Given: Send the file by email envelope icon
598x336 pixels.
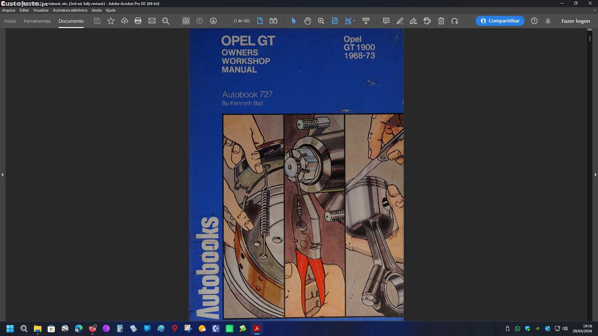Looking at the screenshot, I should pyautogui.click(x=152, y=21).
